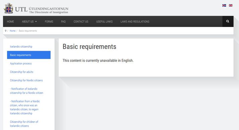Click the UTL coat of arms logo
Image resolution: width=239 pixels, height=130 pixels.
(8, 8)
